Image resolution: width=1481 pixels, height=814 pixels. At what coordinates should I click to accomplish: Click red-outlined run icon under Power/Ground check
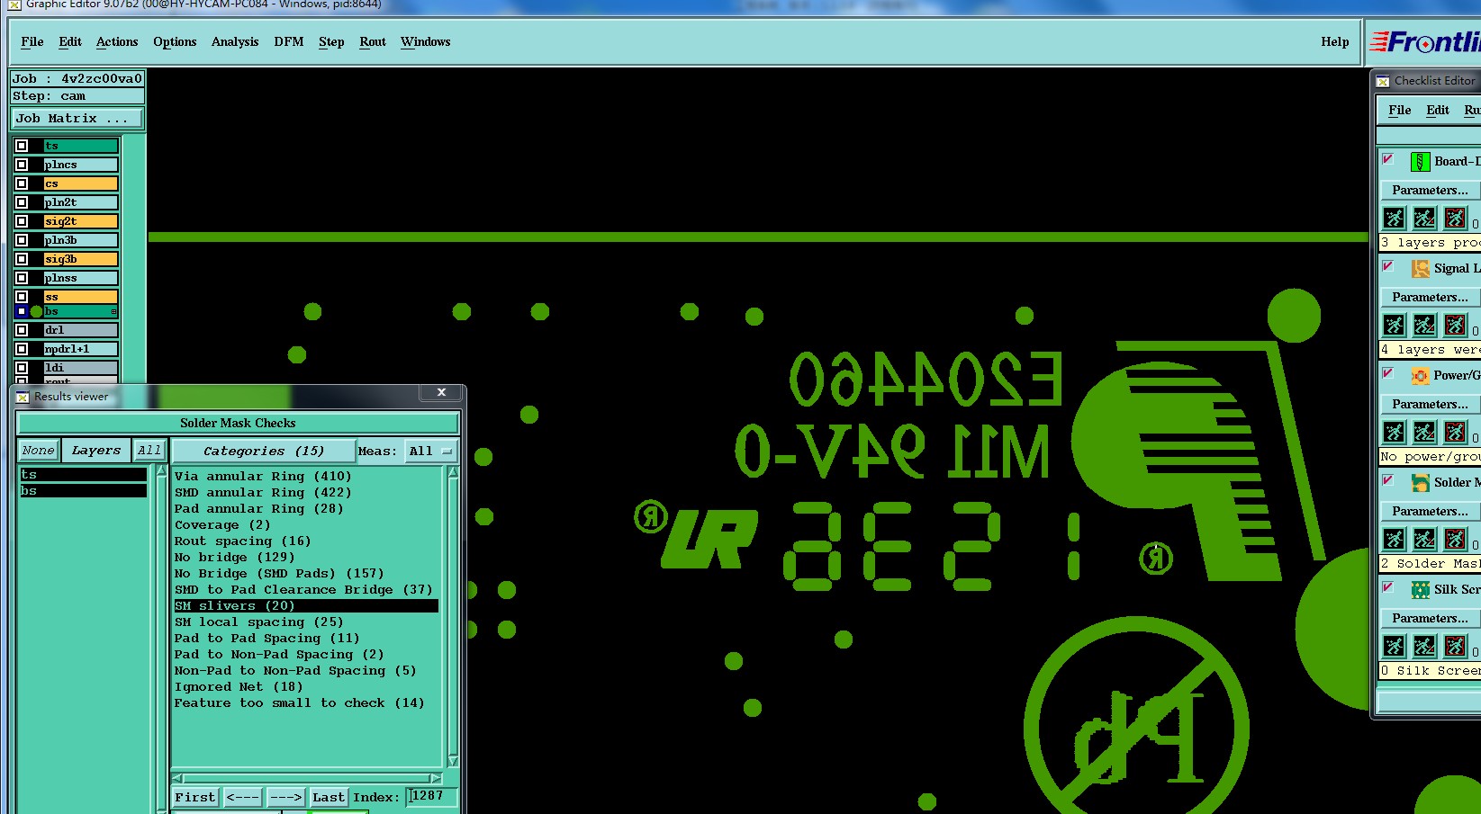pos(1455,432)
